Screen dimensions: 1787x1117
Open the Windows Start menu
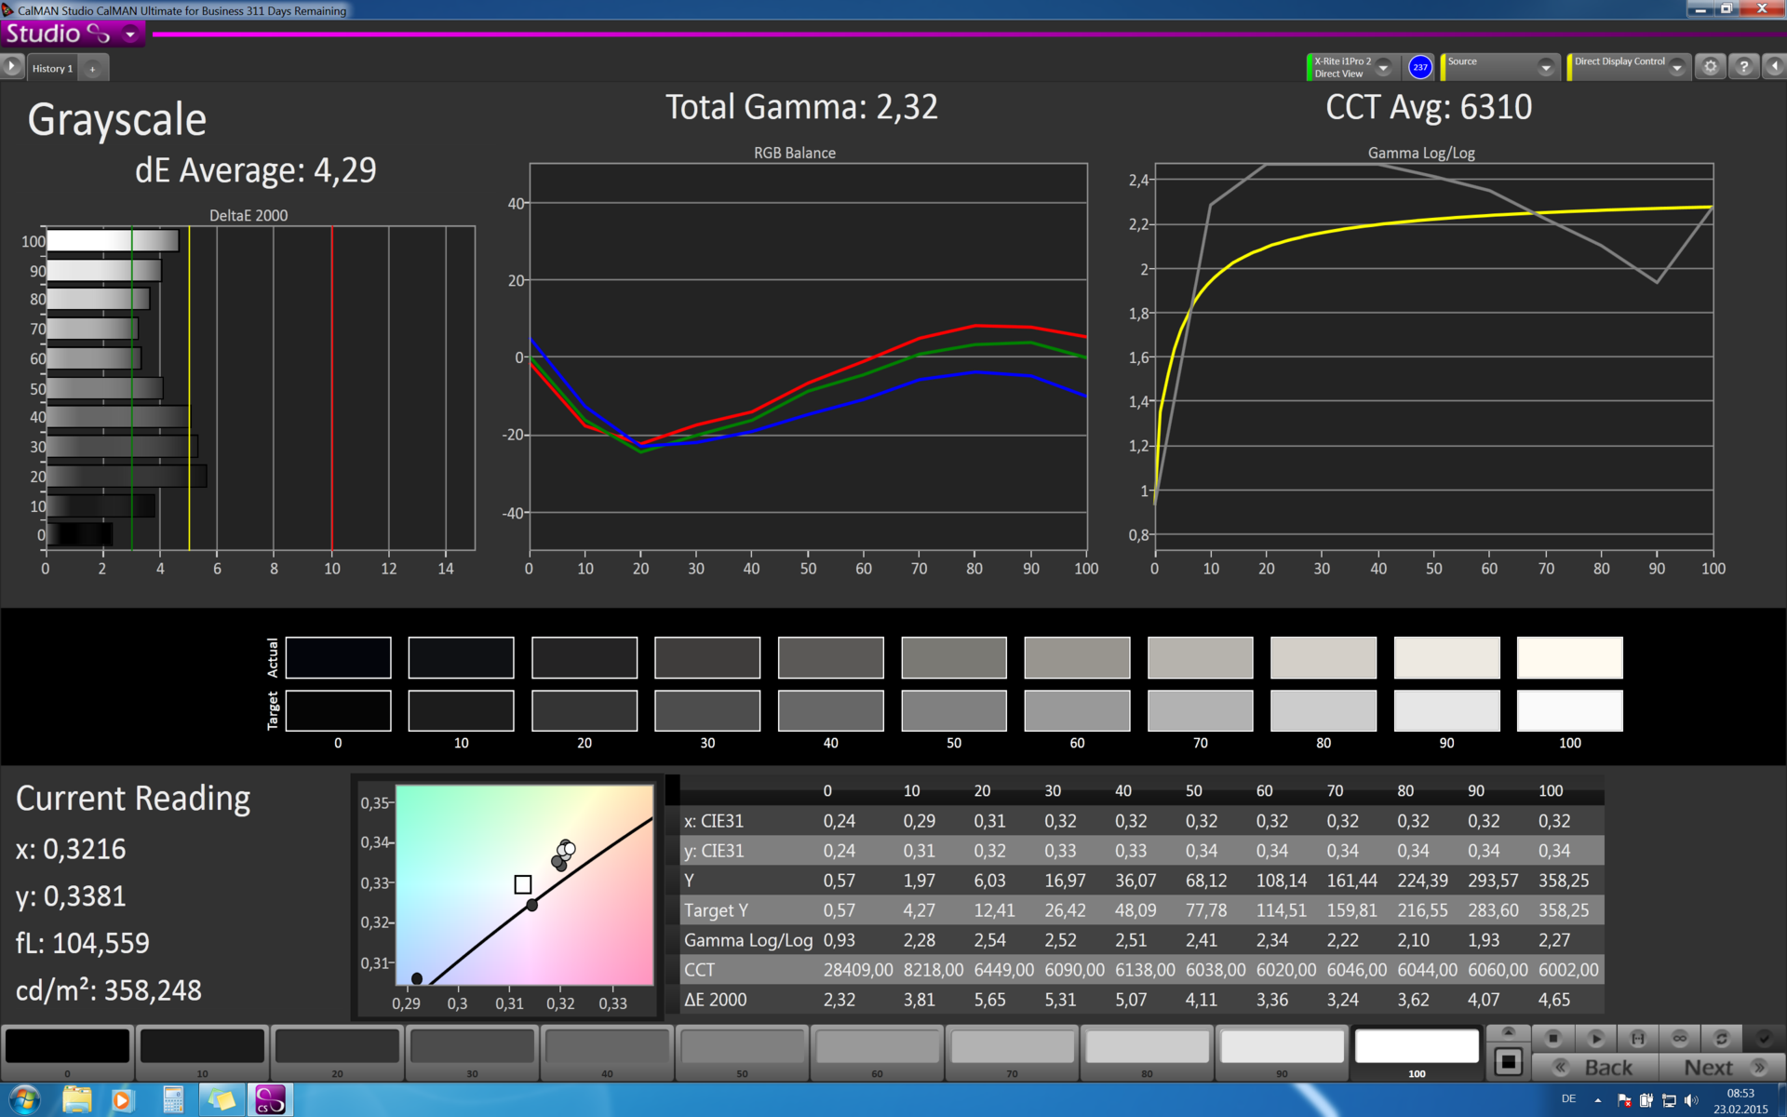(24, 1099)
